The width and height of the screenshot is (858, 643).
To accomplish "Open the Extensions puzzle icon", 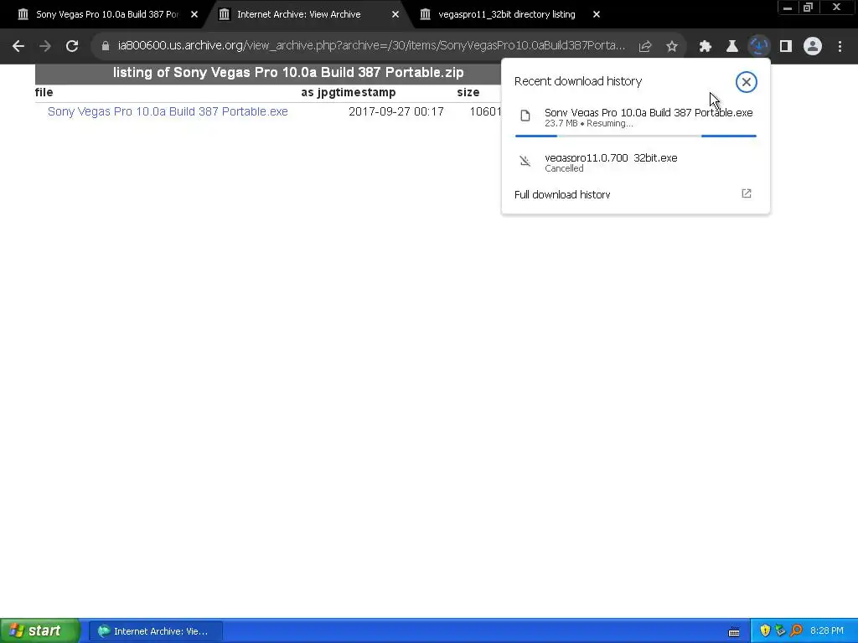I will (x=706, y=47).
